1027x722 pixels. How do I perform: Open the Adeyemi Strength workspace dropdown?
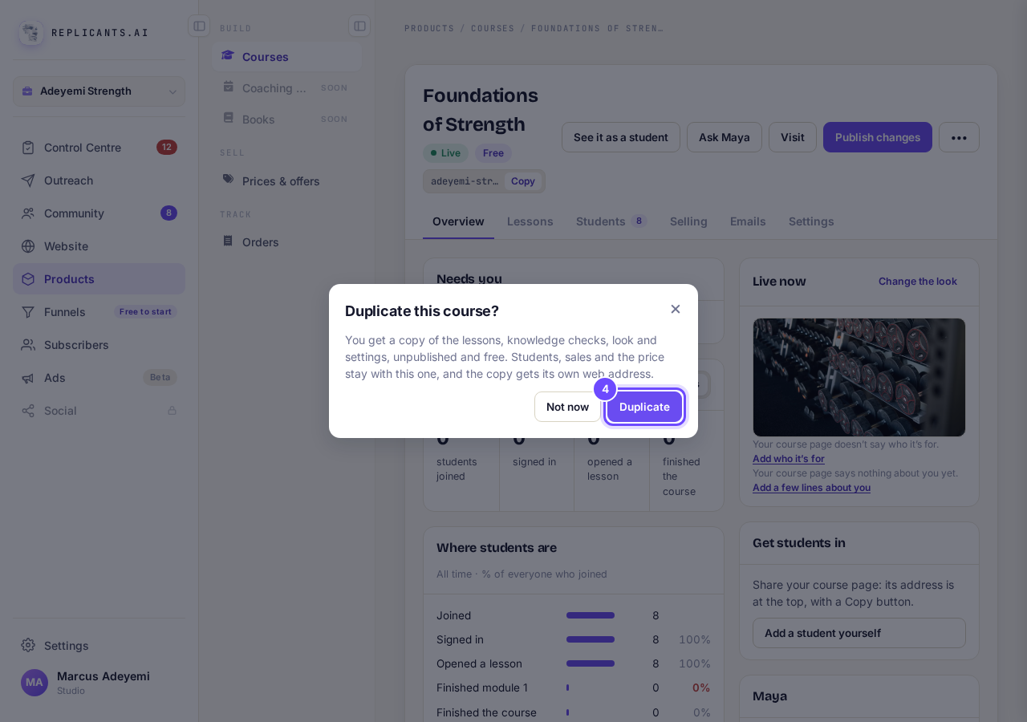99,91
